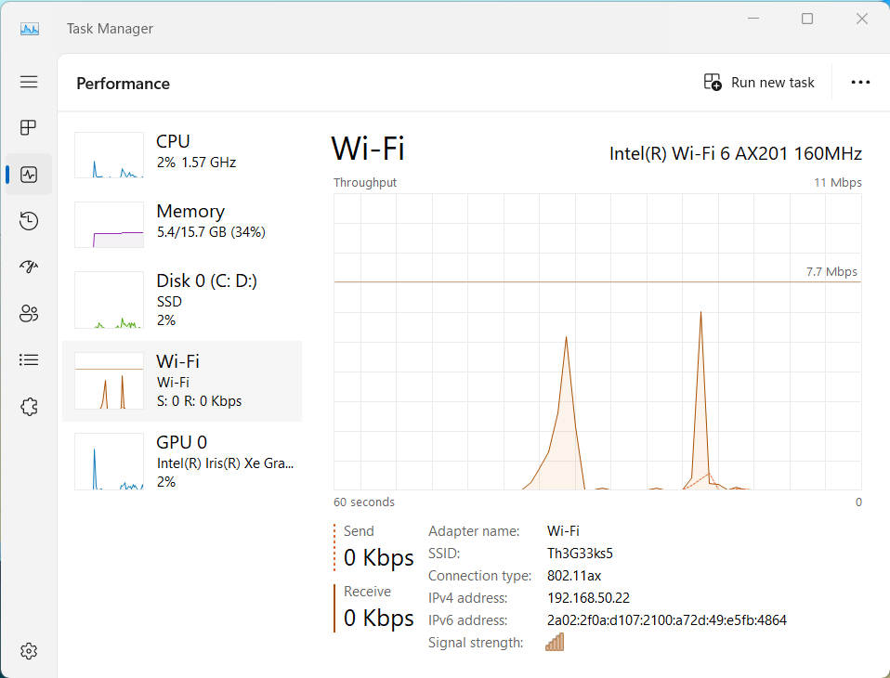Click the Wi-Fi throughput graph

point(597,342)
